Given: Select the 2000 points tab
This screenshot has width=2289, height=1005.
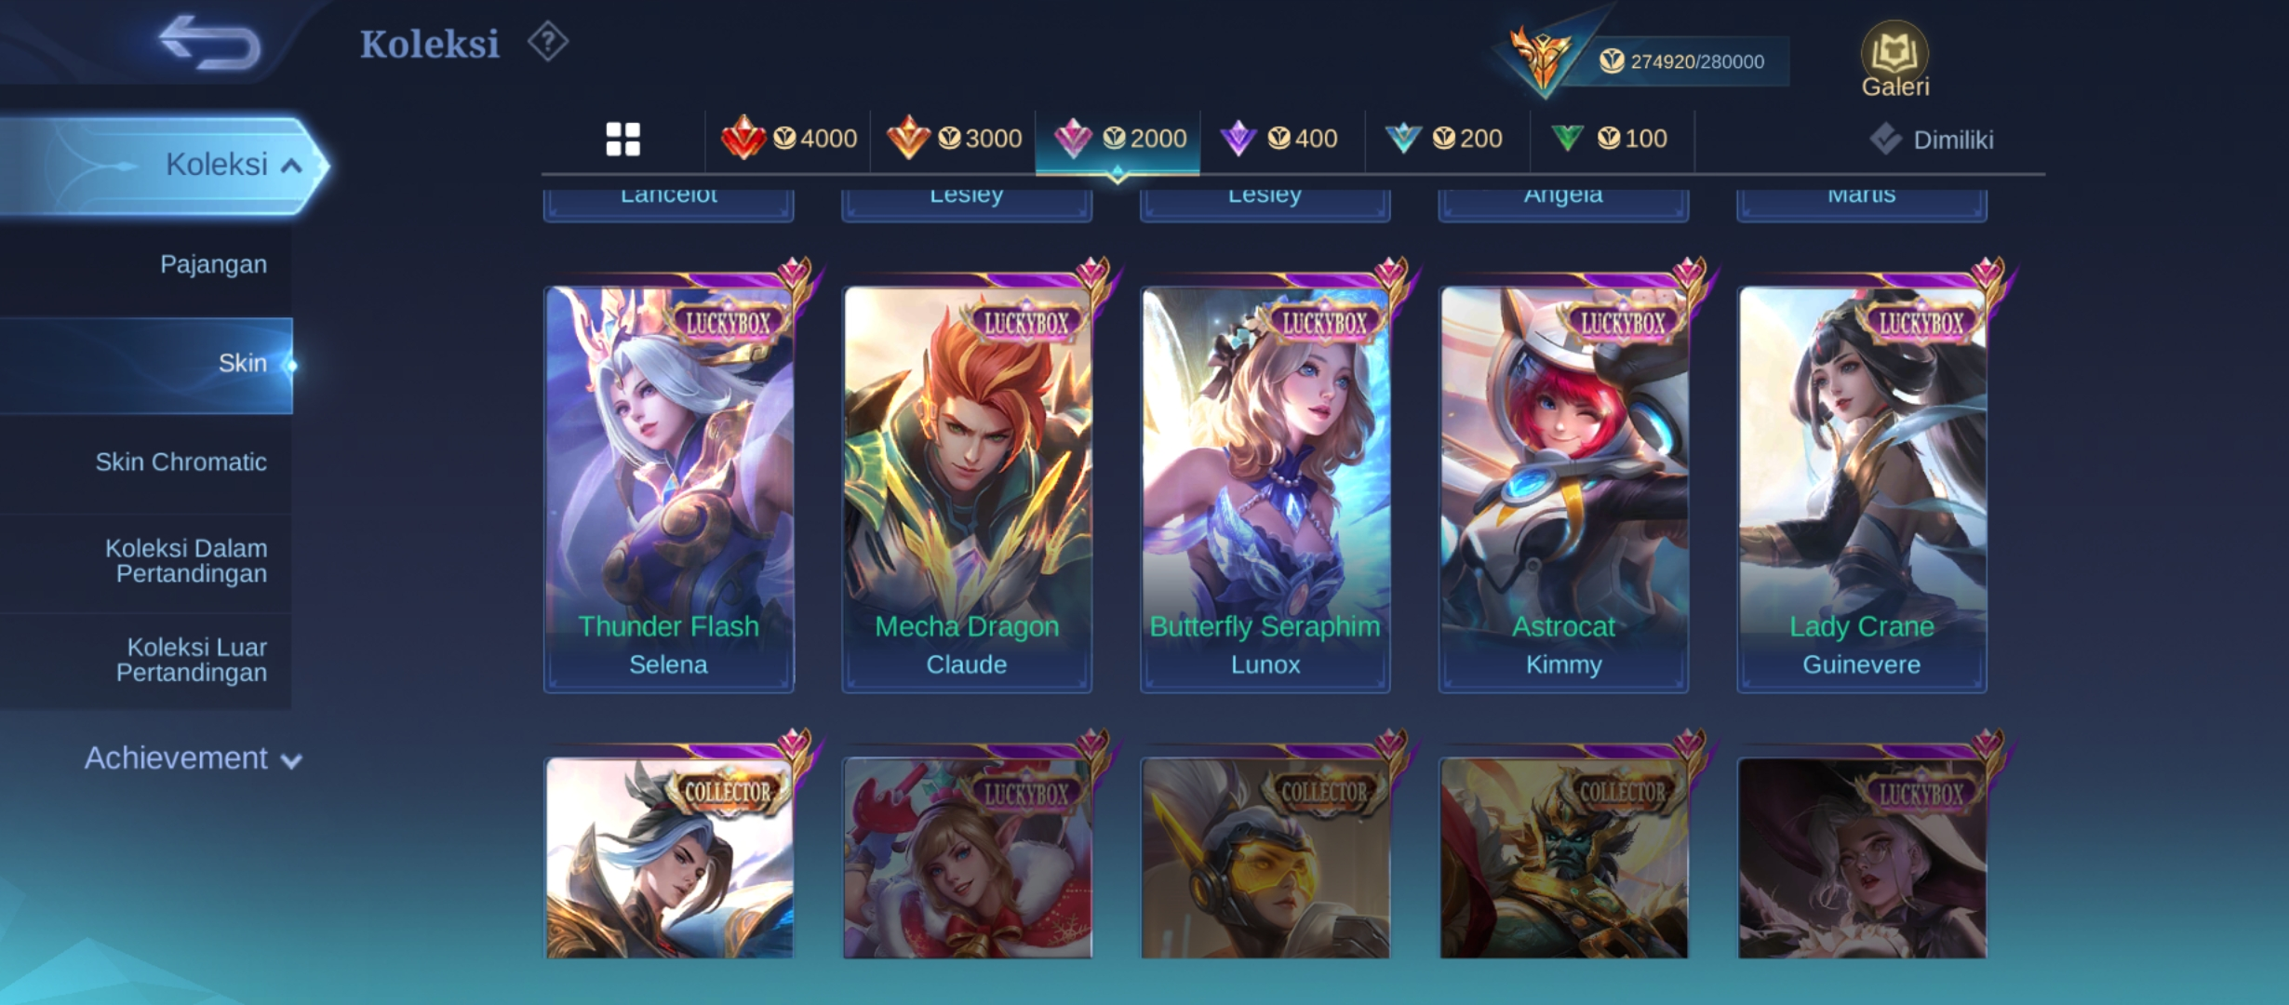Looking at the screenshot, I should coord(1118,139).
